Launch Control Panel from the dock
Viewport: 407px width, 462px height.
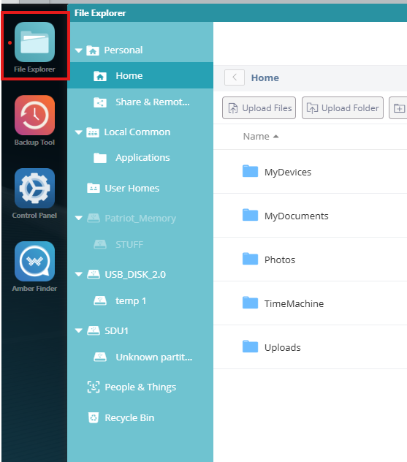(34, 189)
